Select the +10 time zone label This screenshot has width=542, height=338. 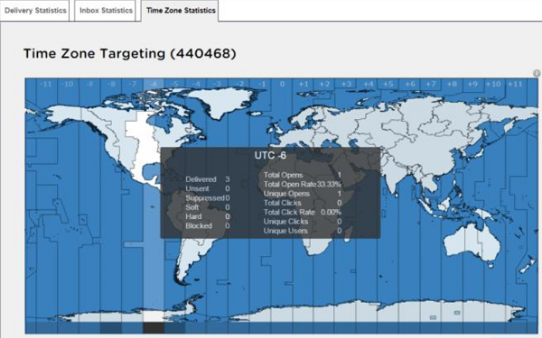tap(493, 84)
